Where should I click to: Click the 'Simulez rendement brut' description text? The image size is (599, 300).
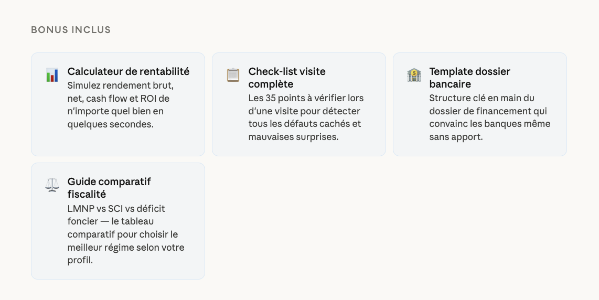[x=120, y=85]
